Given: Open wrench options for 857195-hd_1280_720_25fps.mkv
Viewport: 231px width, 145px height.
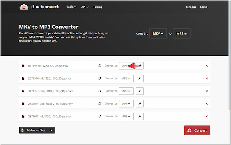Looking at the screenshot, I should [139, 66].
